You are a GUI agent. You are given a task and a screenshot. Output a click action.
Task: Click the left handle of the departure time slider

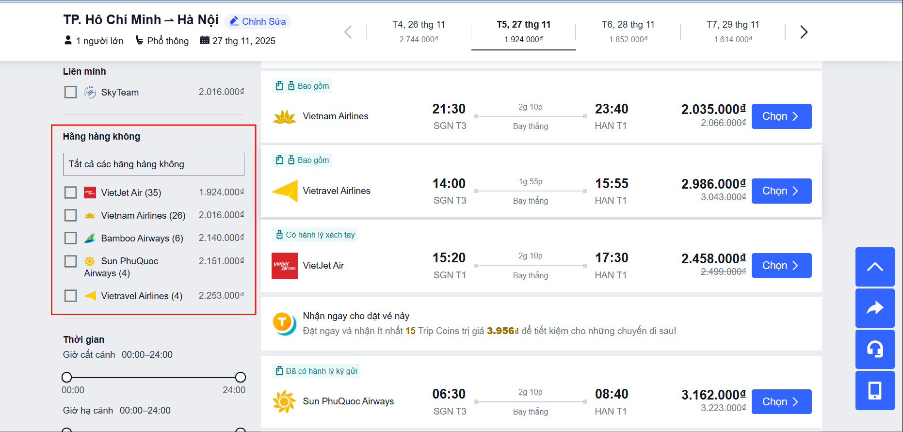click(66, 377)
